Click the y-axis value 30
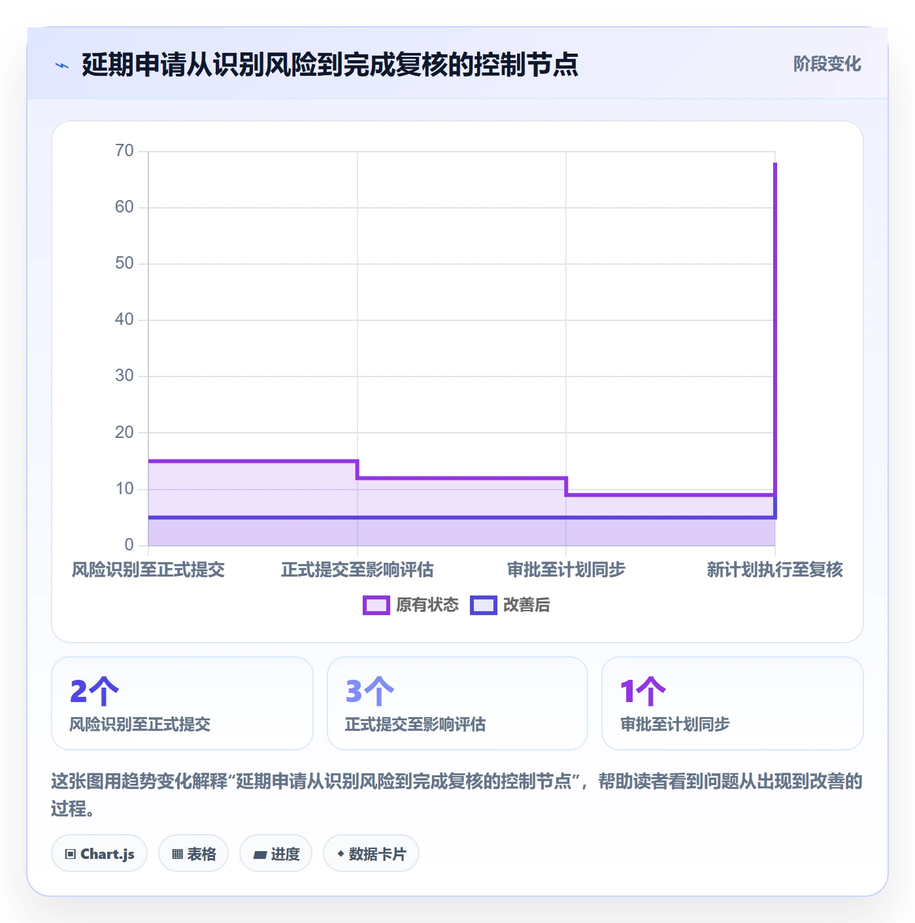 [124, 376]
